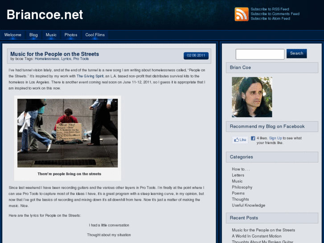Go to the Photos navigation tab

tap(71, 35)
